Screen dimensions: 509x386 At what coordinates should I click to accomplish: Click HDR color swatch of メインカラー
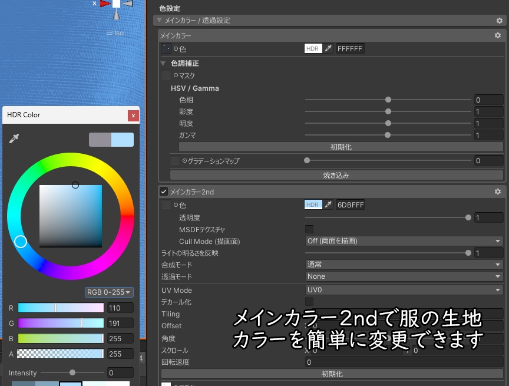click(x=313, y=49)
